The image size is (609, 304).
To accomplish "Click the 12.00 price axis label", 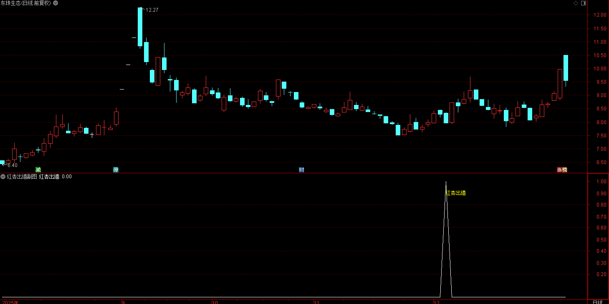I will point(600,15).
